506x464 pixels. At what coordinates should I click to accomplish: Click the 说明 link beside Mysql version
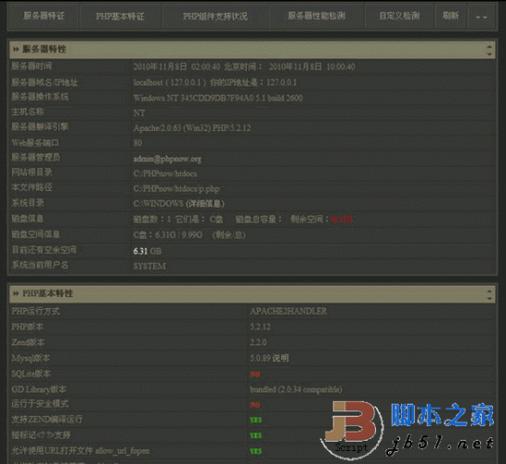pos(280,358)
